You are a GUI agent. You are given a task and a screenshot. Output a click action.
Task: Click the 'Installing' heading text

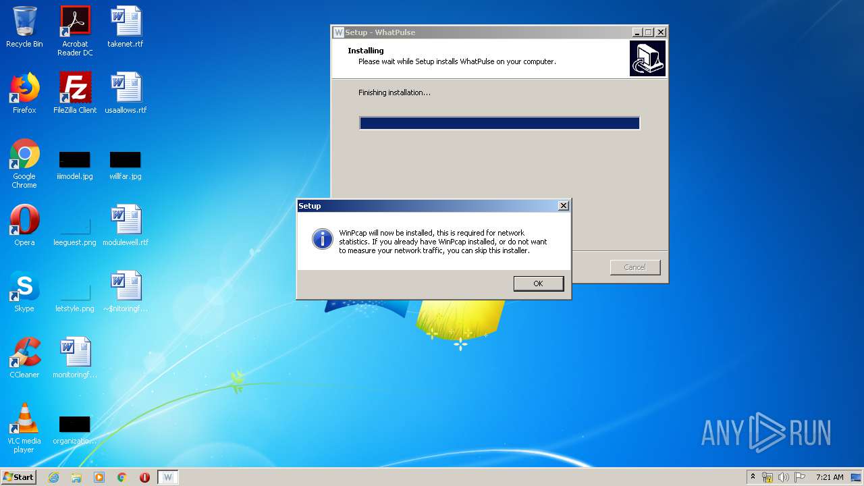[x=366, y=51]
